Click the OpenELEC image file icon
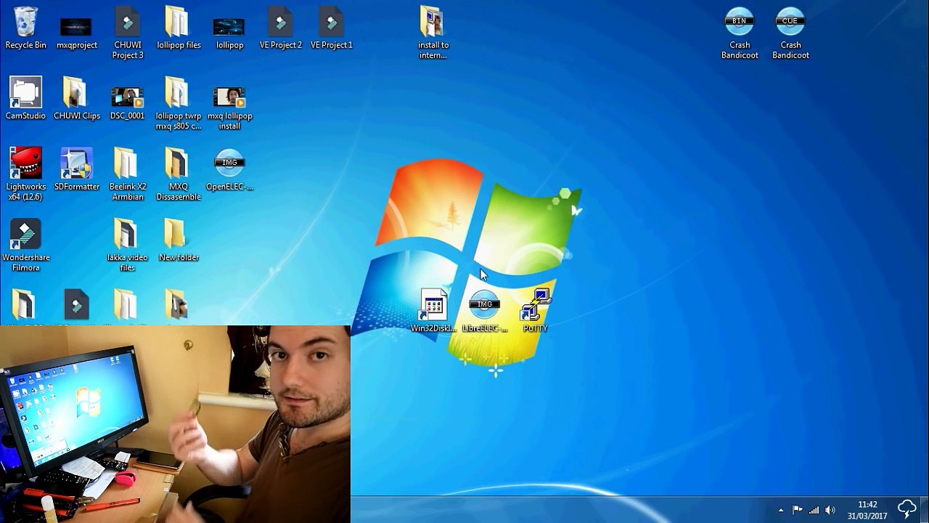The image size is (929, 523). click(229, 171)
